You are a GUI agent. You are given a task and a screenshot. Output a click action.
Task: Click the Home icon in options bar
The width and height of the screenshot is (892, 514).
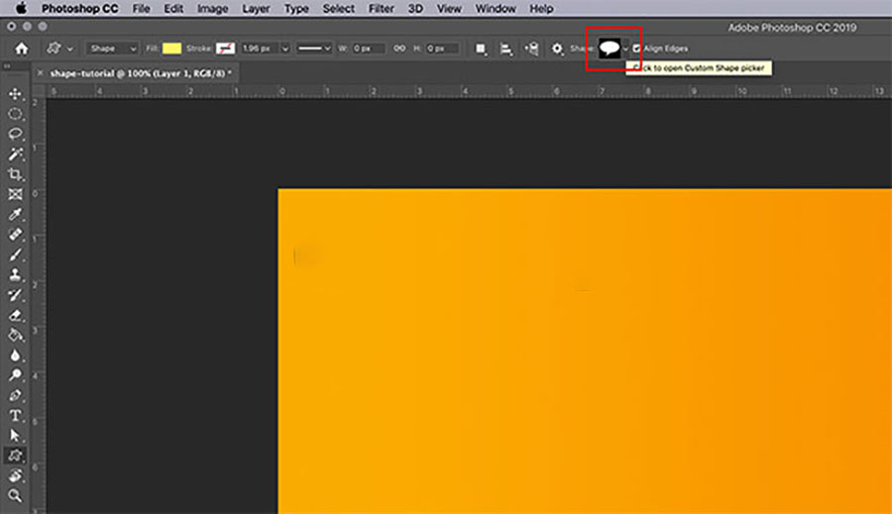[x=21, y=49]
